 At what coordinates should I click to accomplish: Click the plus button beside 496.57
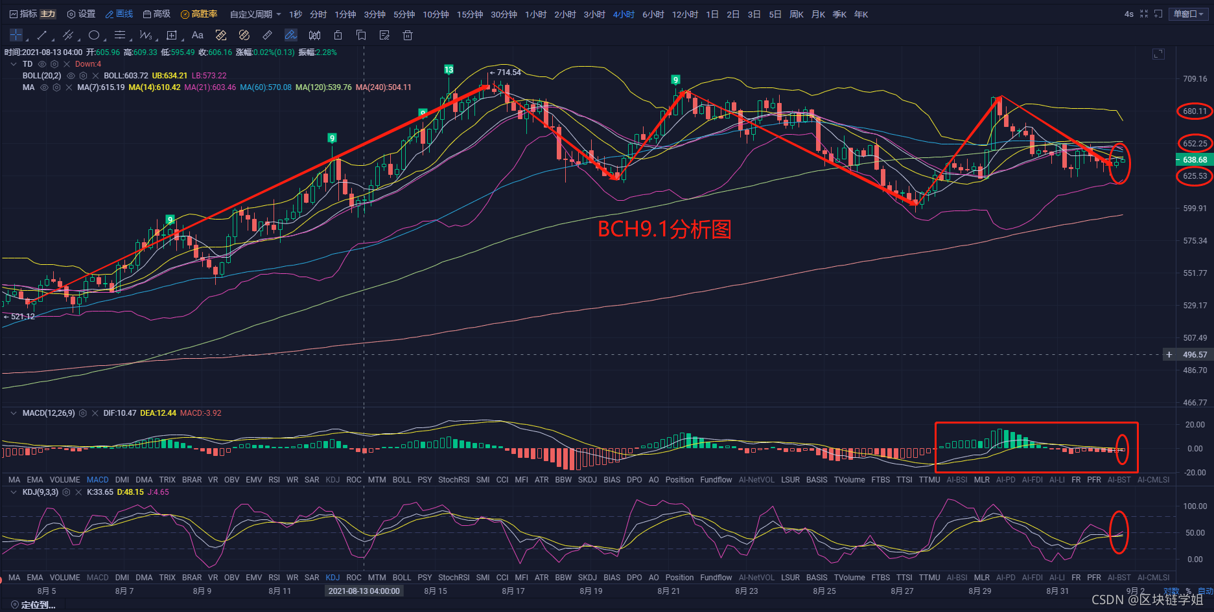pos(1169,354)
